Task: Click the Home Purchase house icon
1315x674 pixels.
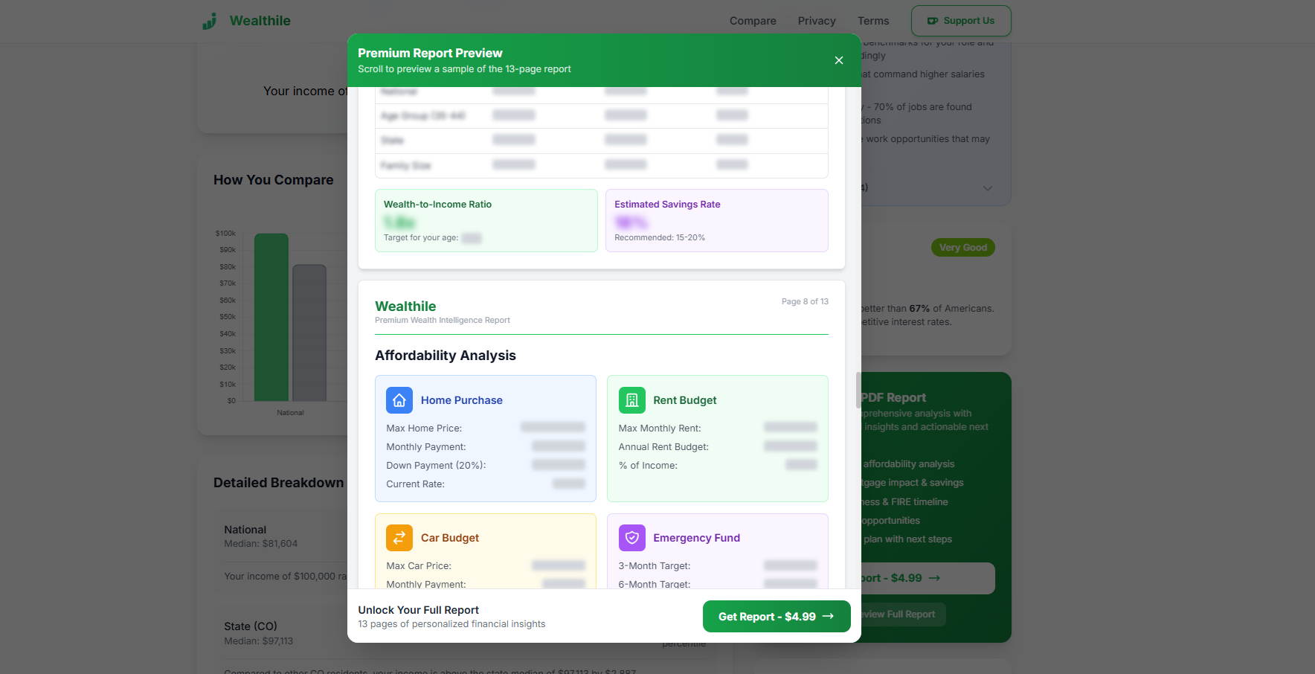Action: pyautogui.click(x=399, y=399)
